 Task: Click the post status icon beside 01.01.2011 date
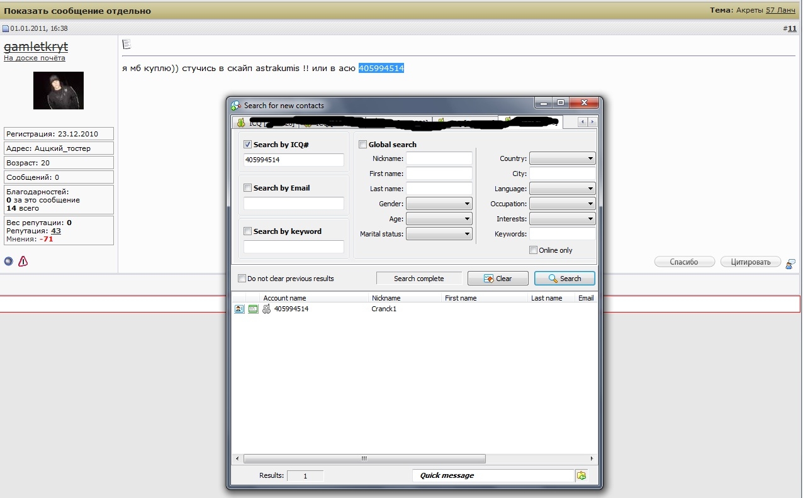click(6, 28)
